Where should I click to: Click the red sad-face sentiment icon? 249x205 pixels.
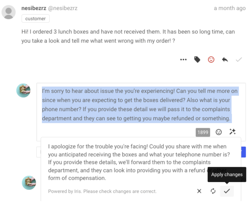[x=211, y=60]
